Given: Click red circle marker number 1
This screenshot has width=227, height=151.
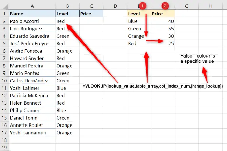Looking at the screenshot, I should 142,6.
